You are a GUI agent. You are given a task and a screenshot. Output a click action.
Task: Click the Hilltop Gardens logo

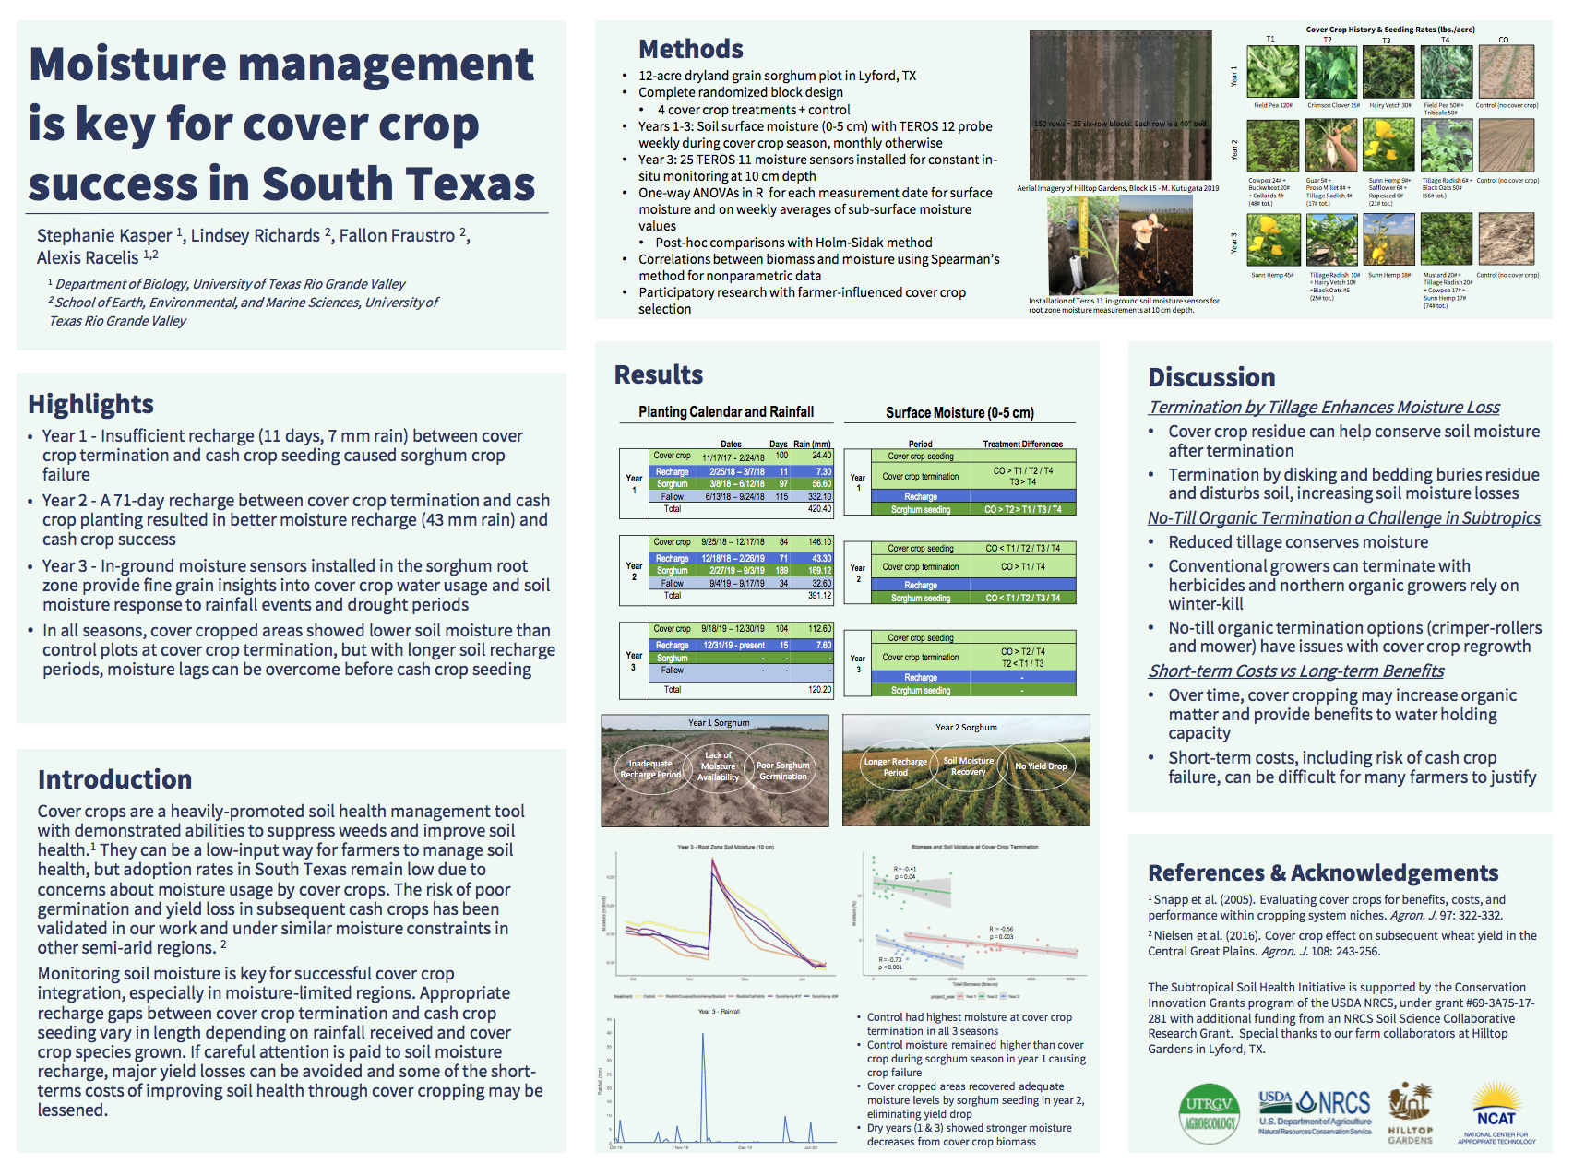[x=1411, y=1113]
